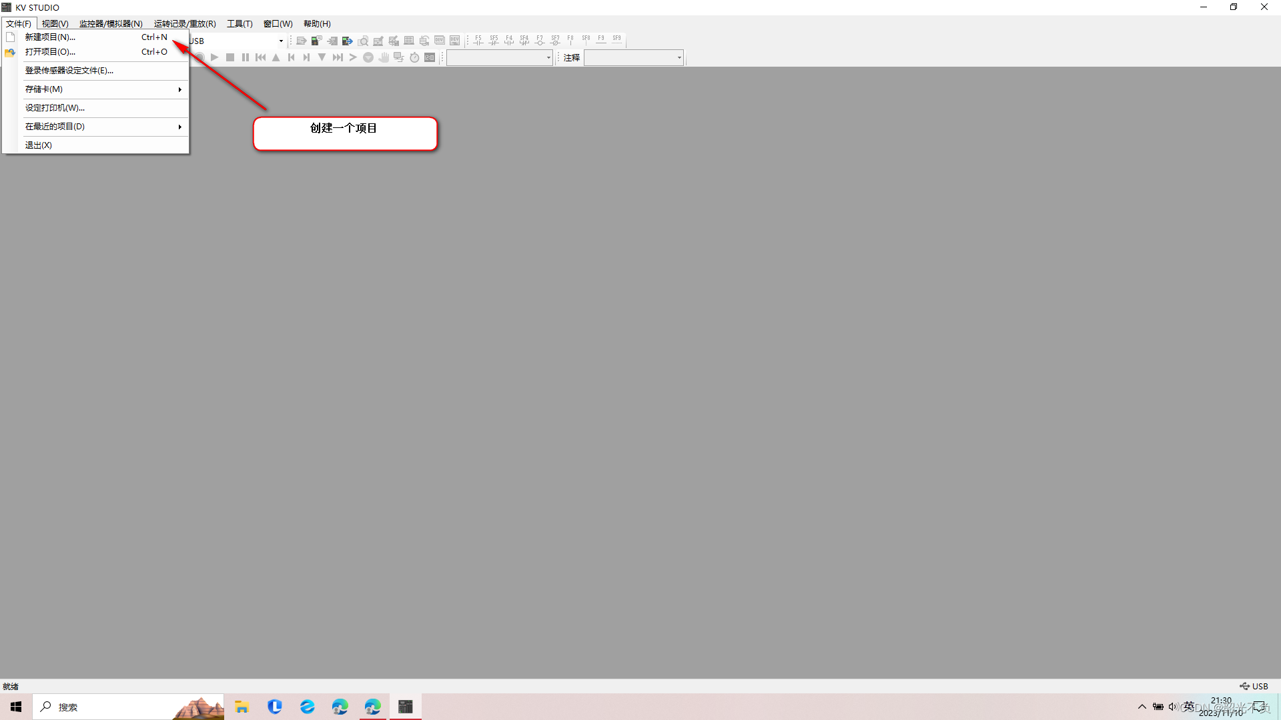The height and width of the screenshot is (720, 1281).
Task: Choose 登录传感器设定文件(E) menu item
Action: click(x=69, y=71)
